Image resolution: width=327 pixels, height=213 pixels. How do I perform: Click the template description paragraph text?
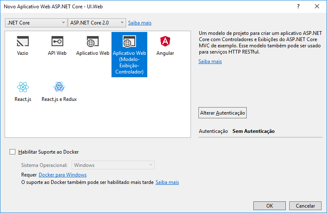click(260, 42)
